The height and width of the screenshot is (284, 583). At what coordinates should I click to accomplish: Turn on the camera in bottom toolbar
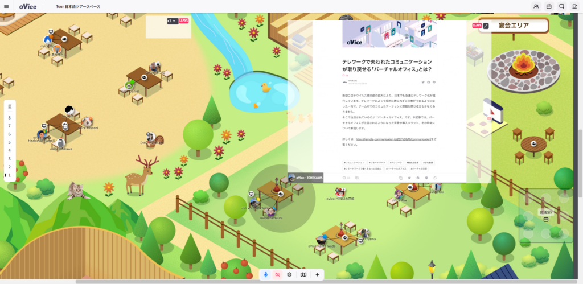click(277, 275)
